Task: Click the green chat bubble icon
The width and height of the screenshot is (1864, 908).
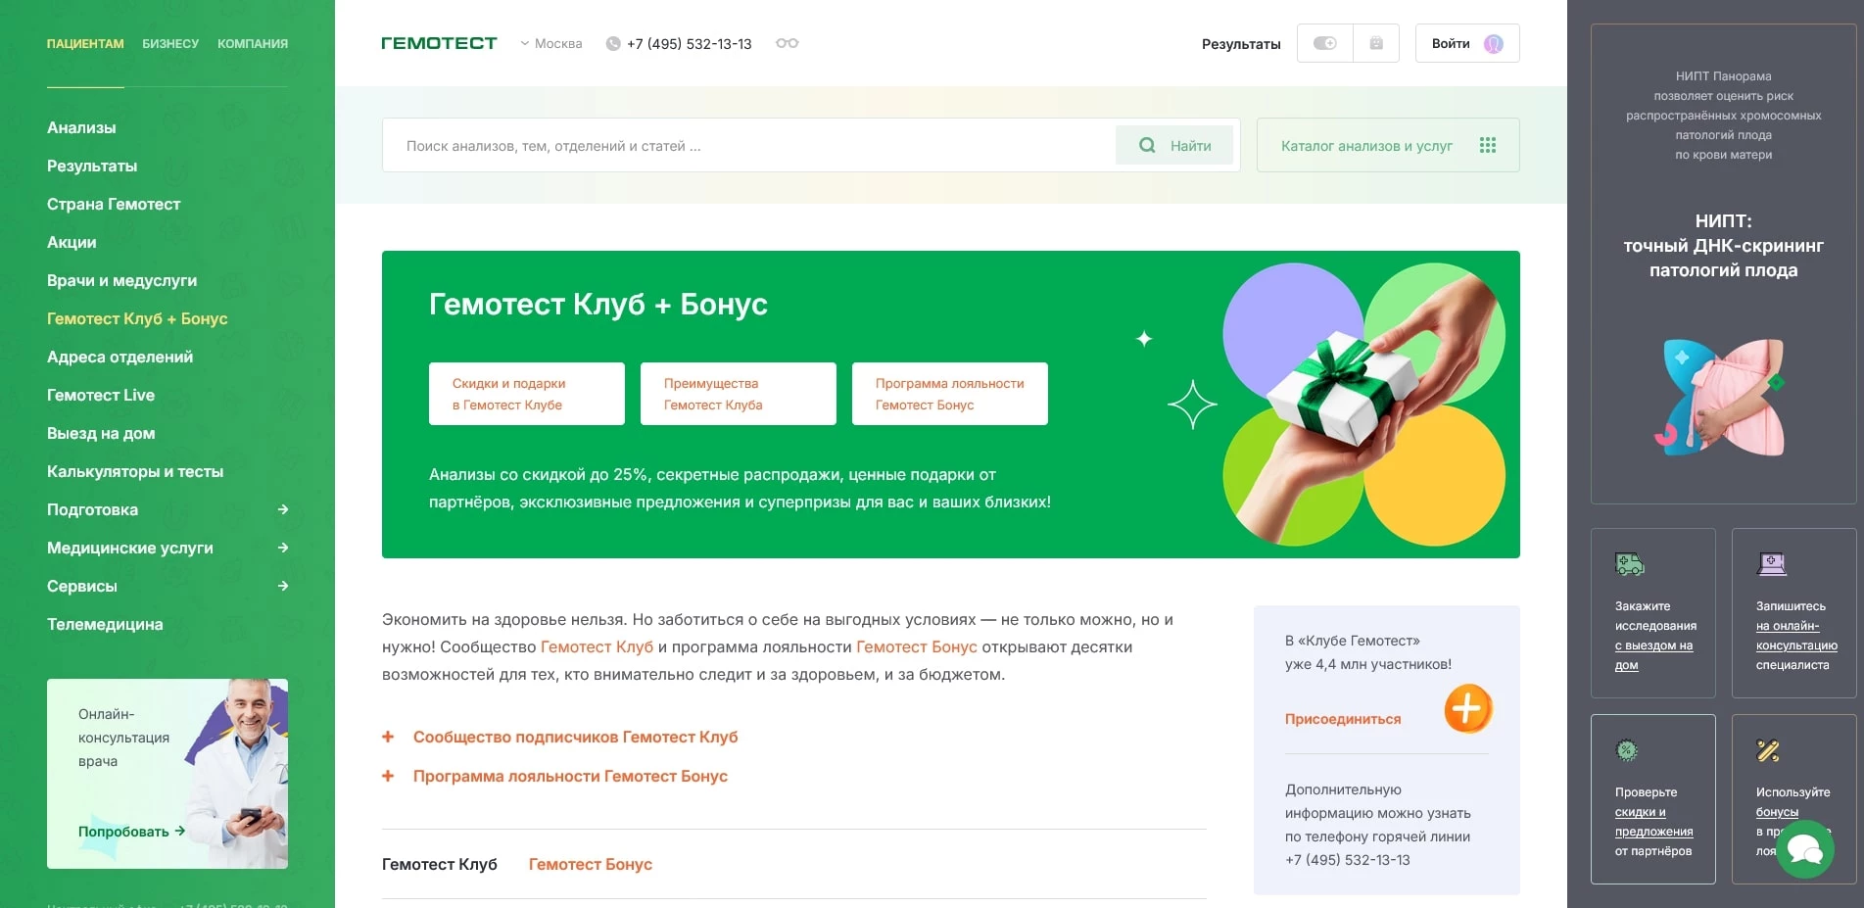Action: pyautogui.click(x=1804, y=849)
